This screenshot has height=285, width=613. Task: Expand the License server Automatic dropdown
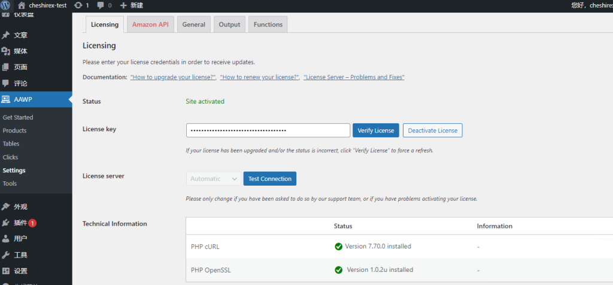click(213, 178)
